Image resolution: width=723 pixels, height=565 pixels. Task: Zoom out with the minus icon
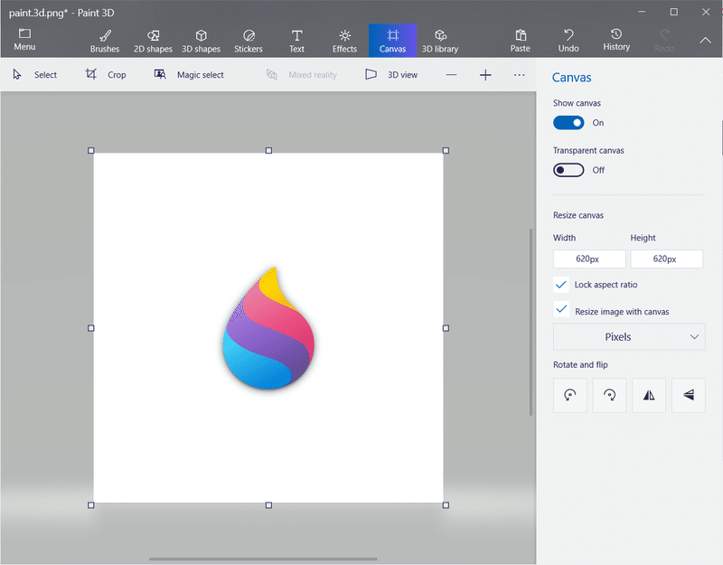coord(451,75)
